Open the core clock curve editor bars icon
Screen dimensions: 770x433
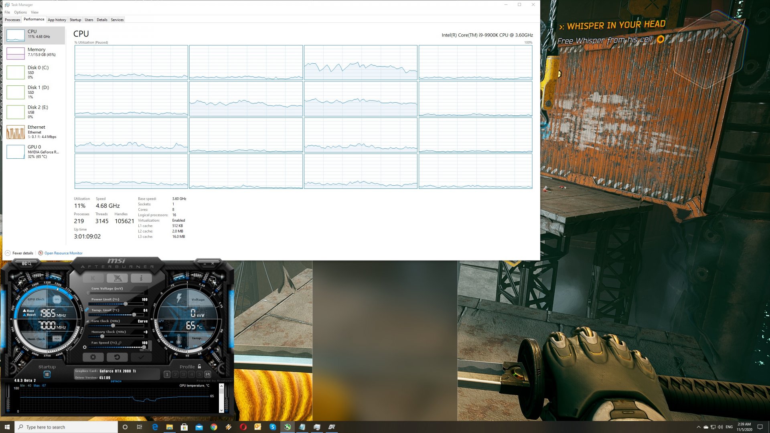[87, 321]
